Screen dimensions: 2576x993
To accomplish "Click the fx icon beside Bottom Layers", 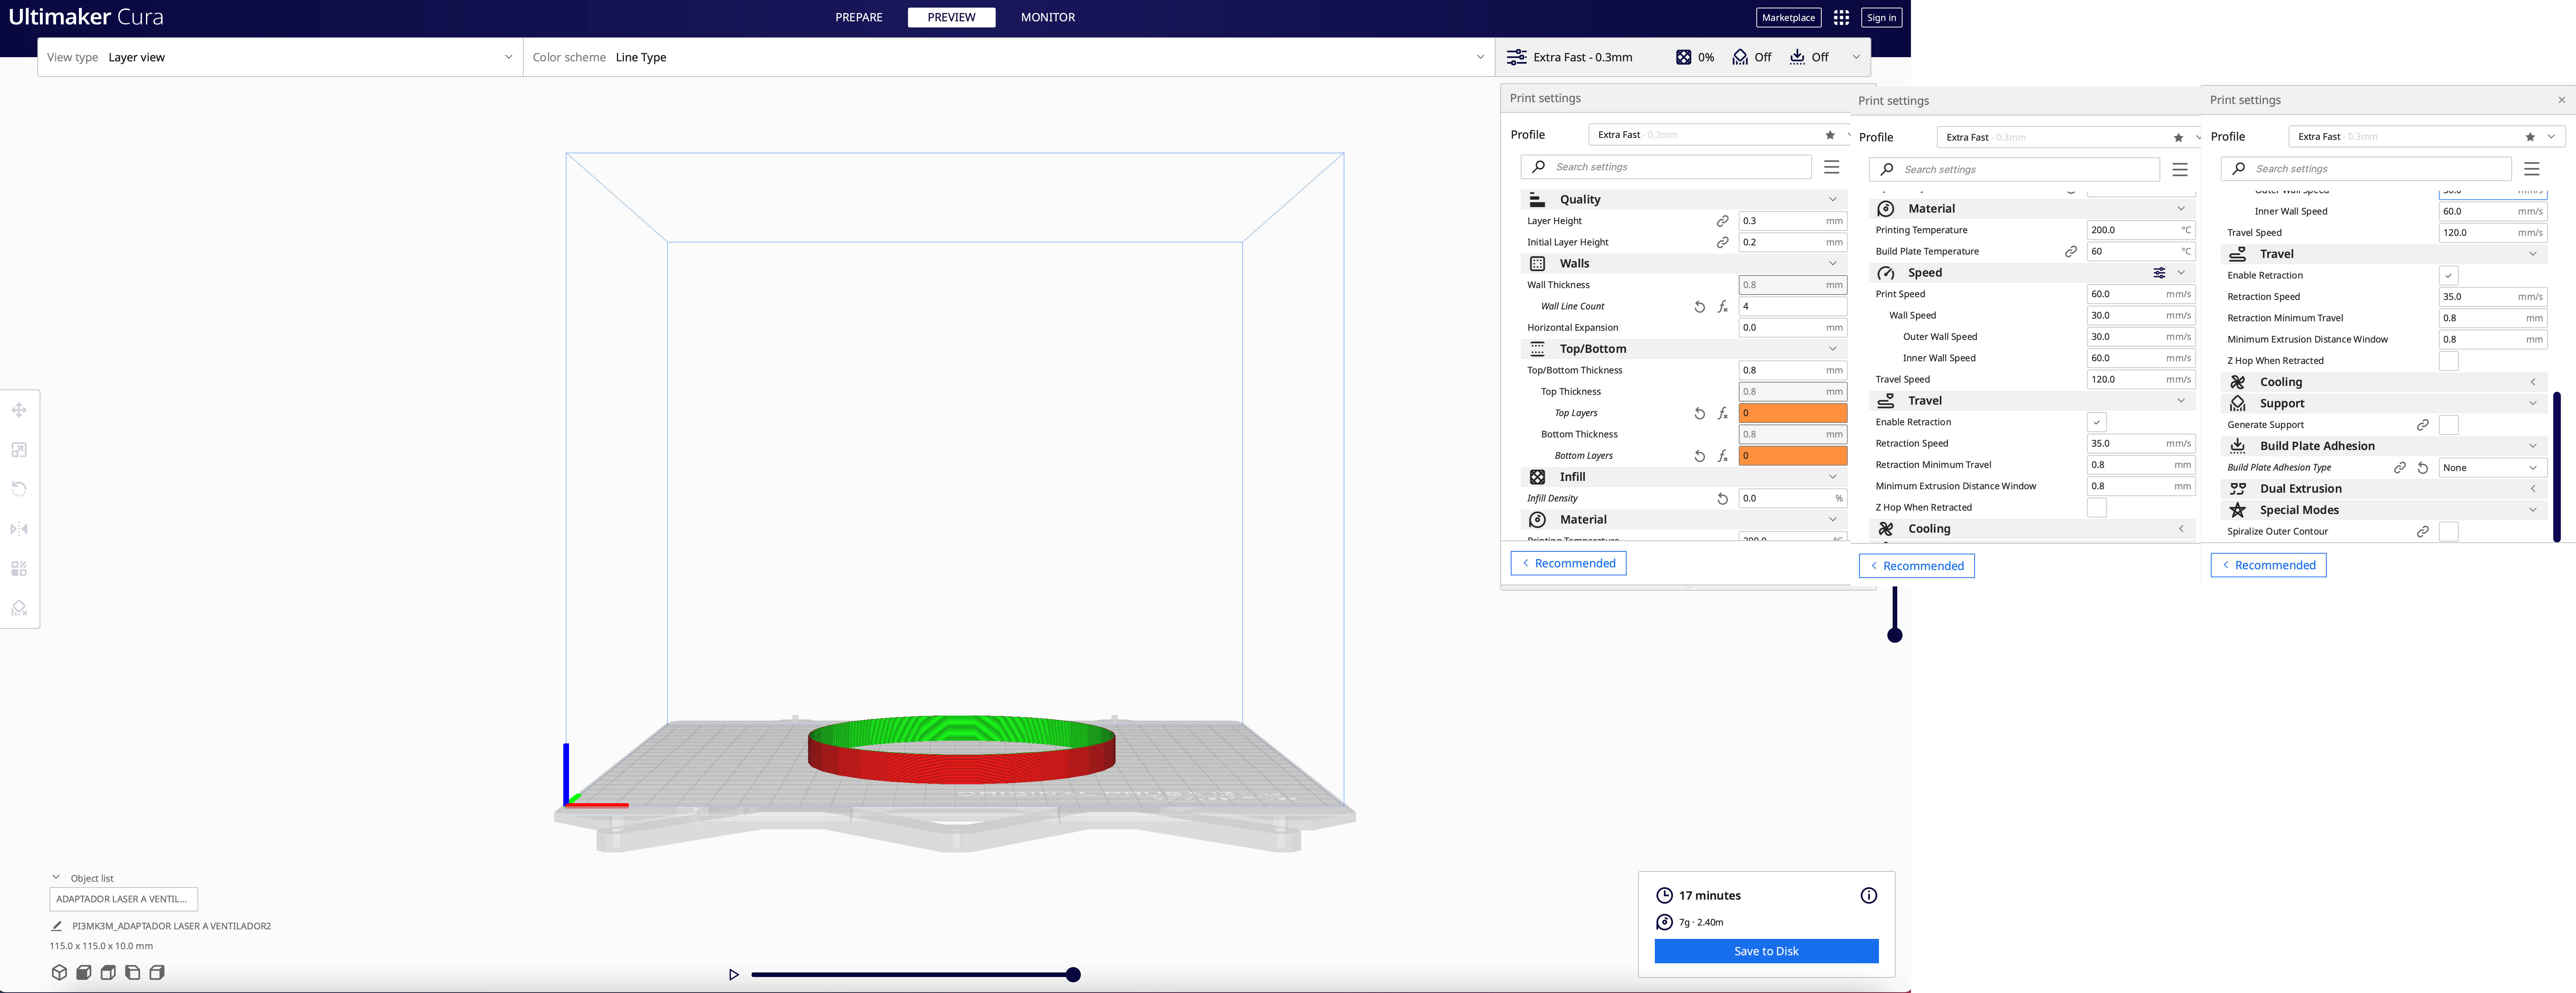I will tap(1722, 456).
